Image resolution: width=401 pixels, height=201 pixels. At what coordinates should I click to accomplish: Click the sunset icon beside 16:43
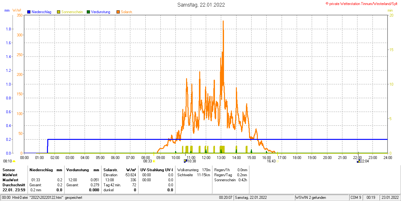pos(278,161)
